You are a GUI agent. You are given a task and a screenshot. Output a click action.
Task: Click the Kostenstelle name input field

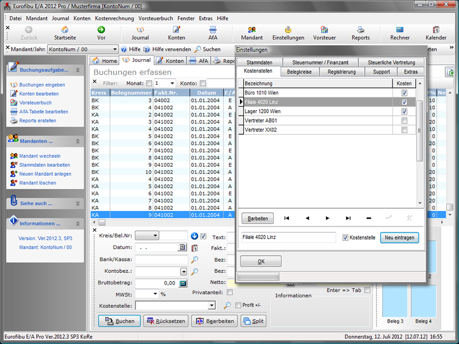tap(289, 237)
